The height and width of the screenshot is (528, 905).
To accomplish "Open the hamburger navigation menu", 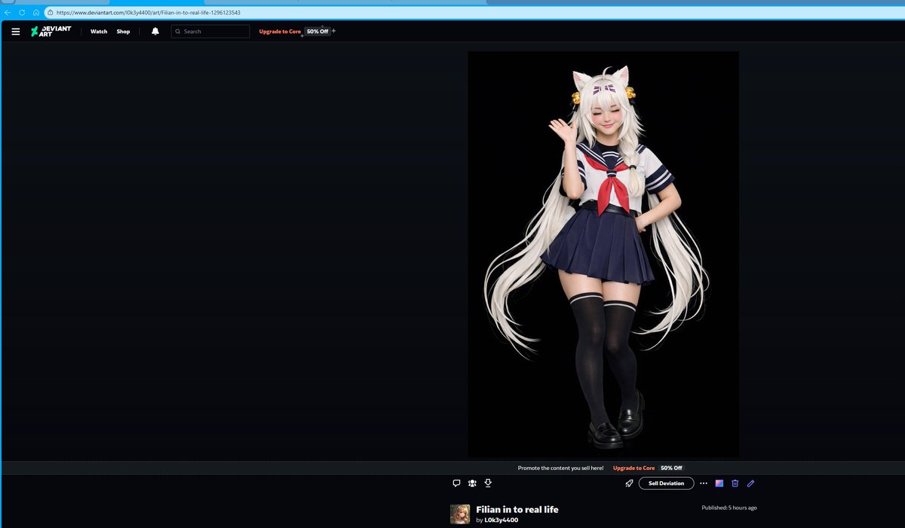I will [x=15, y=32].
